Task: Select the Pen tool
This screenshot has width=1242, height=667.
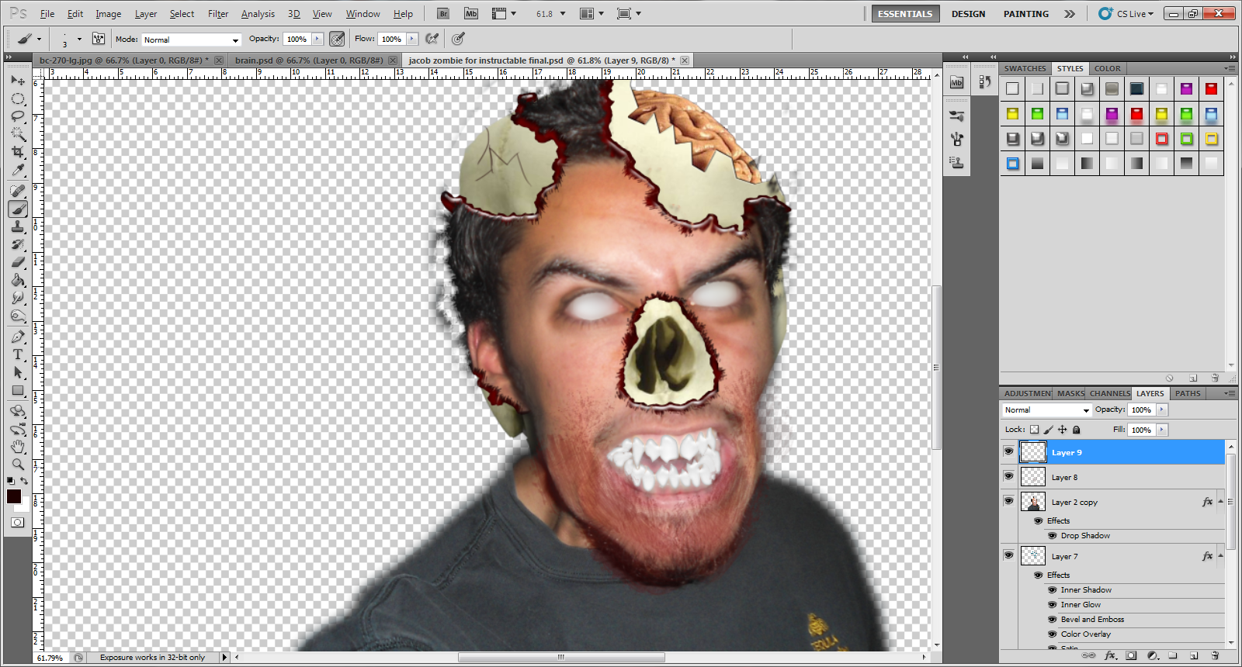Action: [x=17, y=337]
